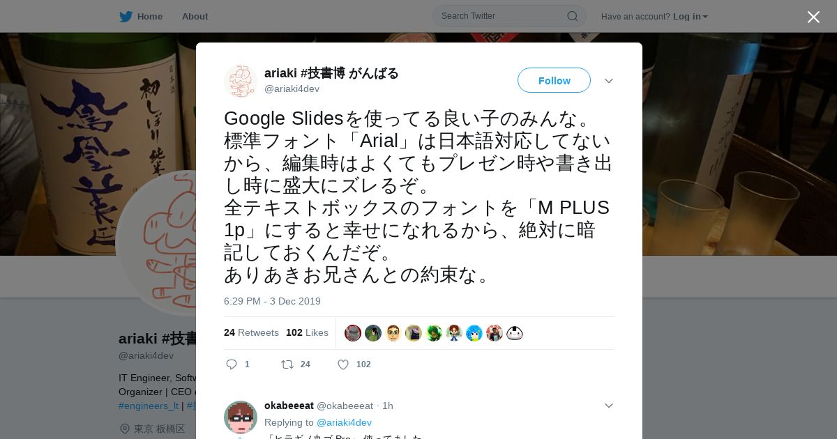
Task: Open ariaki's profile avatar in tweet header
Action: coord(241,81)
